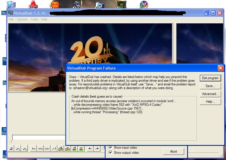
Task: Step backward with the rewind arrows button
Action: click(40, 148)
